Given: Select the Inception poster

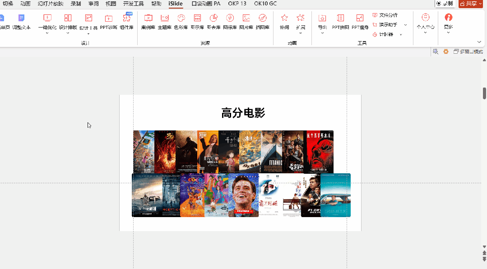Looking at the screenshot, I should tap(172, 195).
